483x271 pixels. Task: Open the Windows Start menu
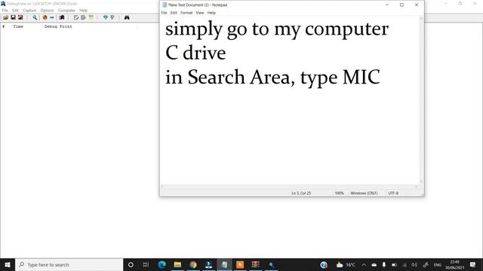click(x=8, y=264)
